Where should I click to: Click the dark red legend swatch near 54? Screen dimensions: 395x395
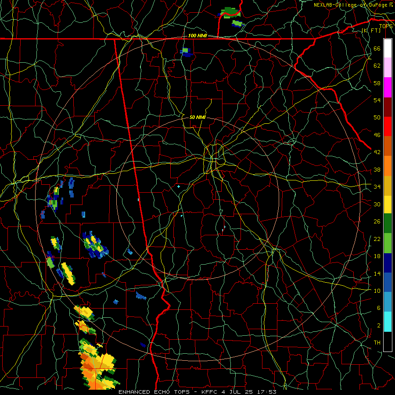(x=388, y=107)
